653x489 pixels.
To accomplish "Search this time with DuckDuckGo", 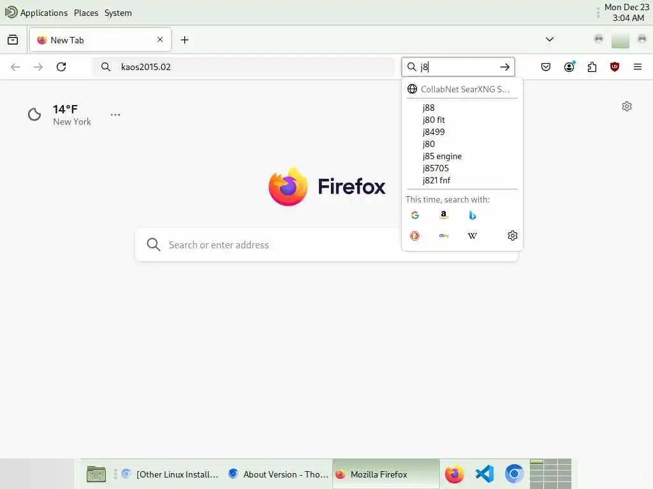I will point(415,236).
